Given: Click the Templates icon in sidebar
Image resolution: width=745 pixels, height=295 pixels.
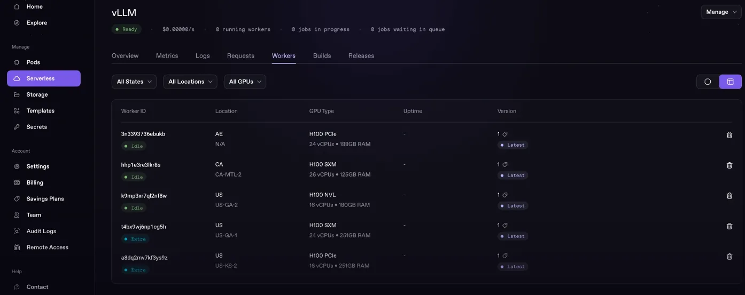Looking at the screenshot, I should coord(17,111).
